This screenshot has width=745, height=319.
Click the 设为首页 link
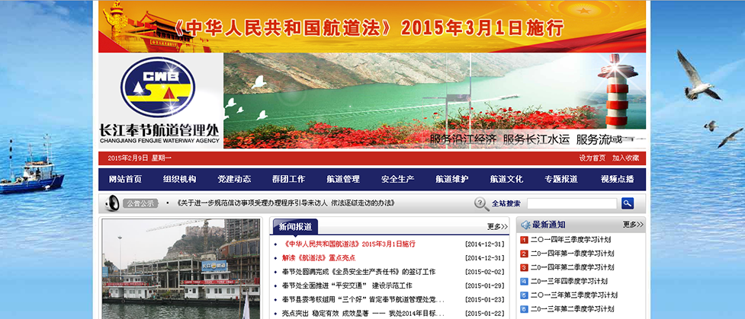point(591,158)
